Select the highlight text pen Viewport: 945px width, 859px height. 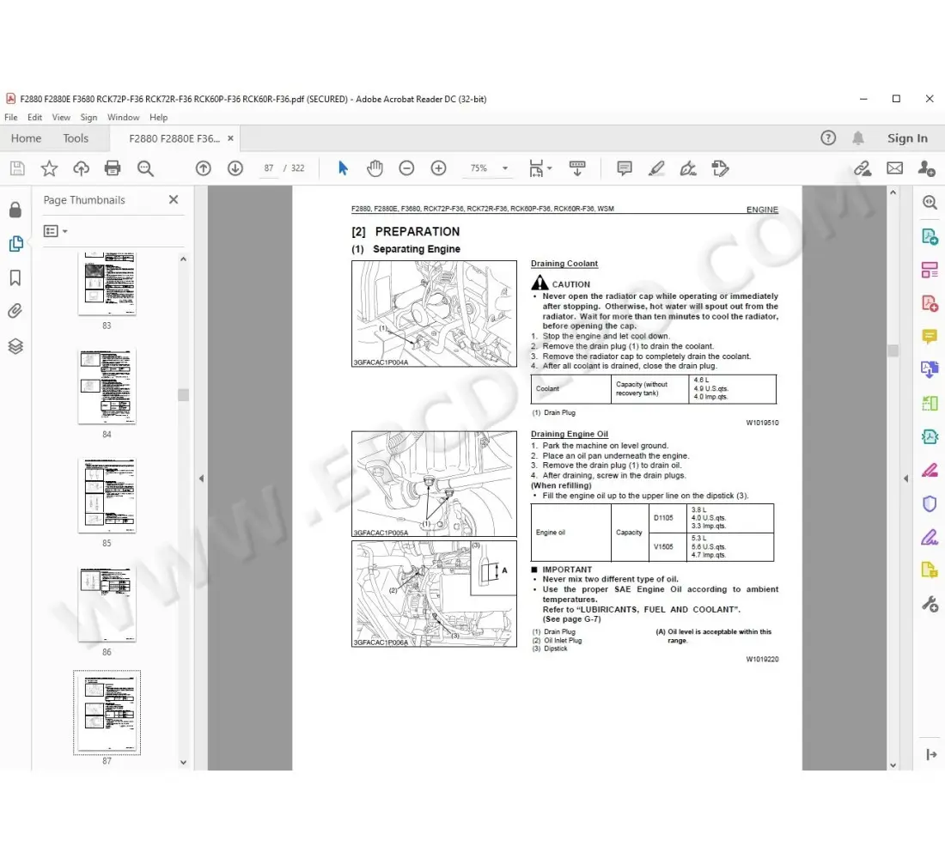656,168
